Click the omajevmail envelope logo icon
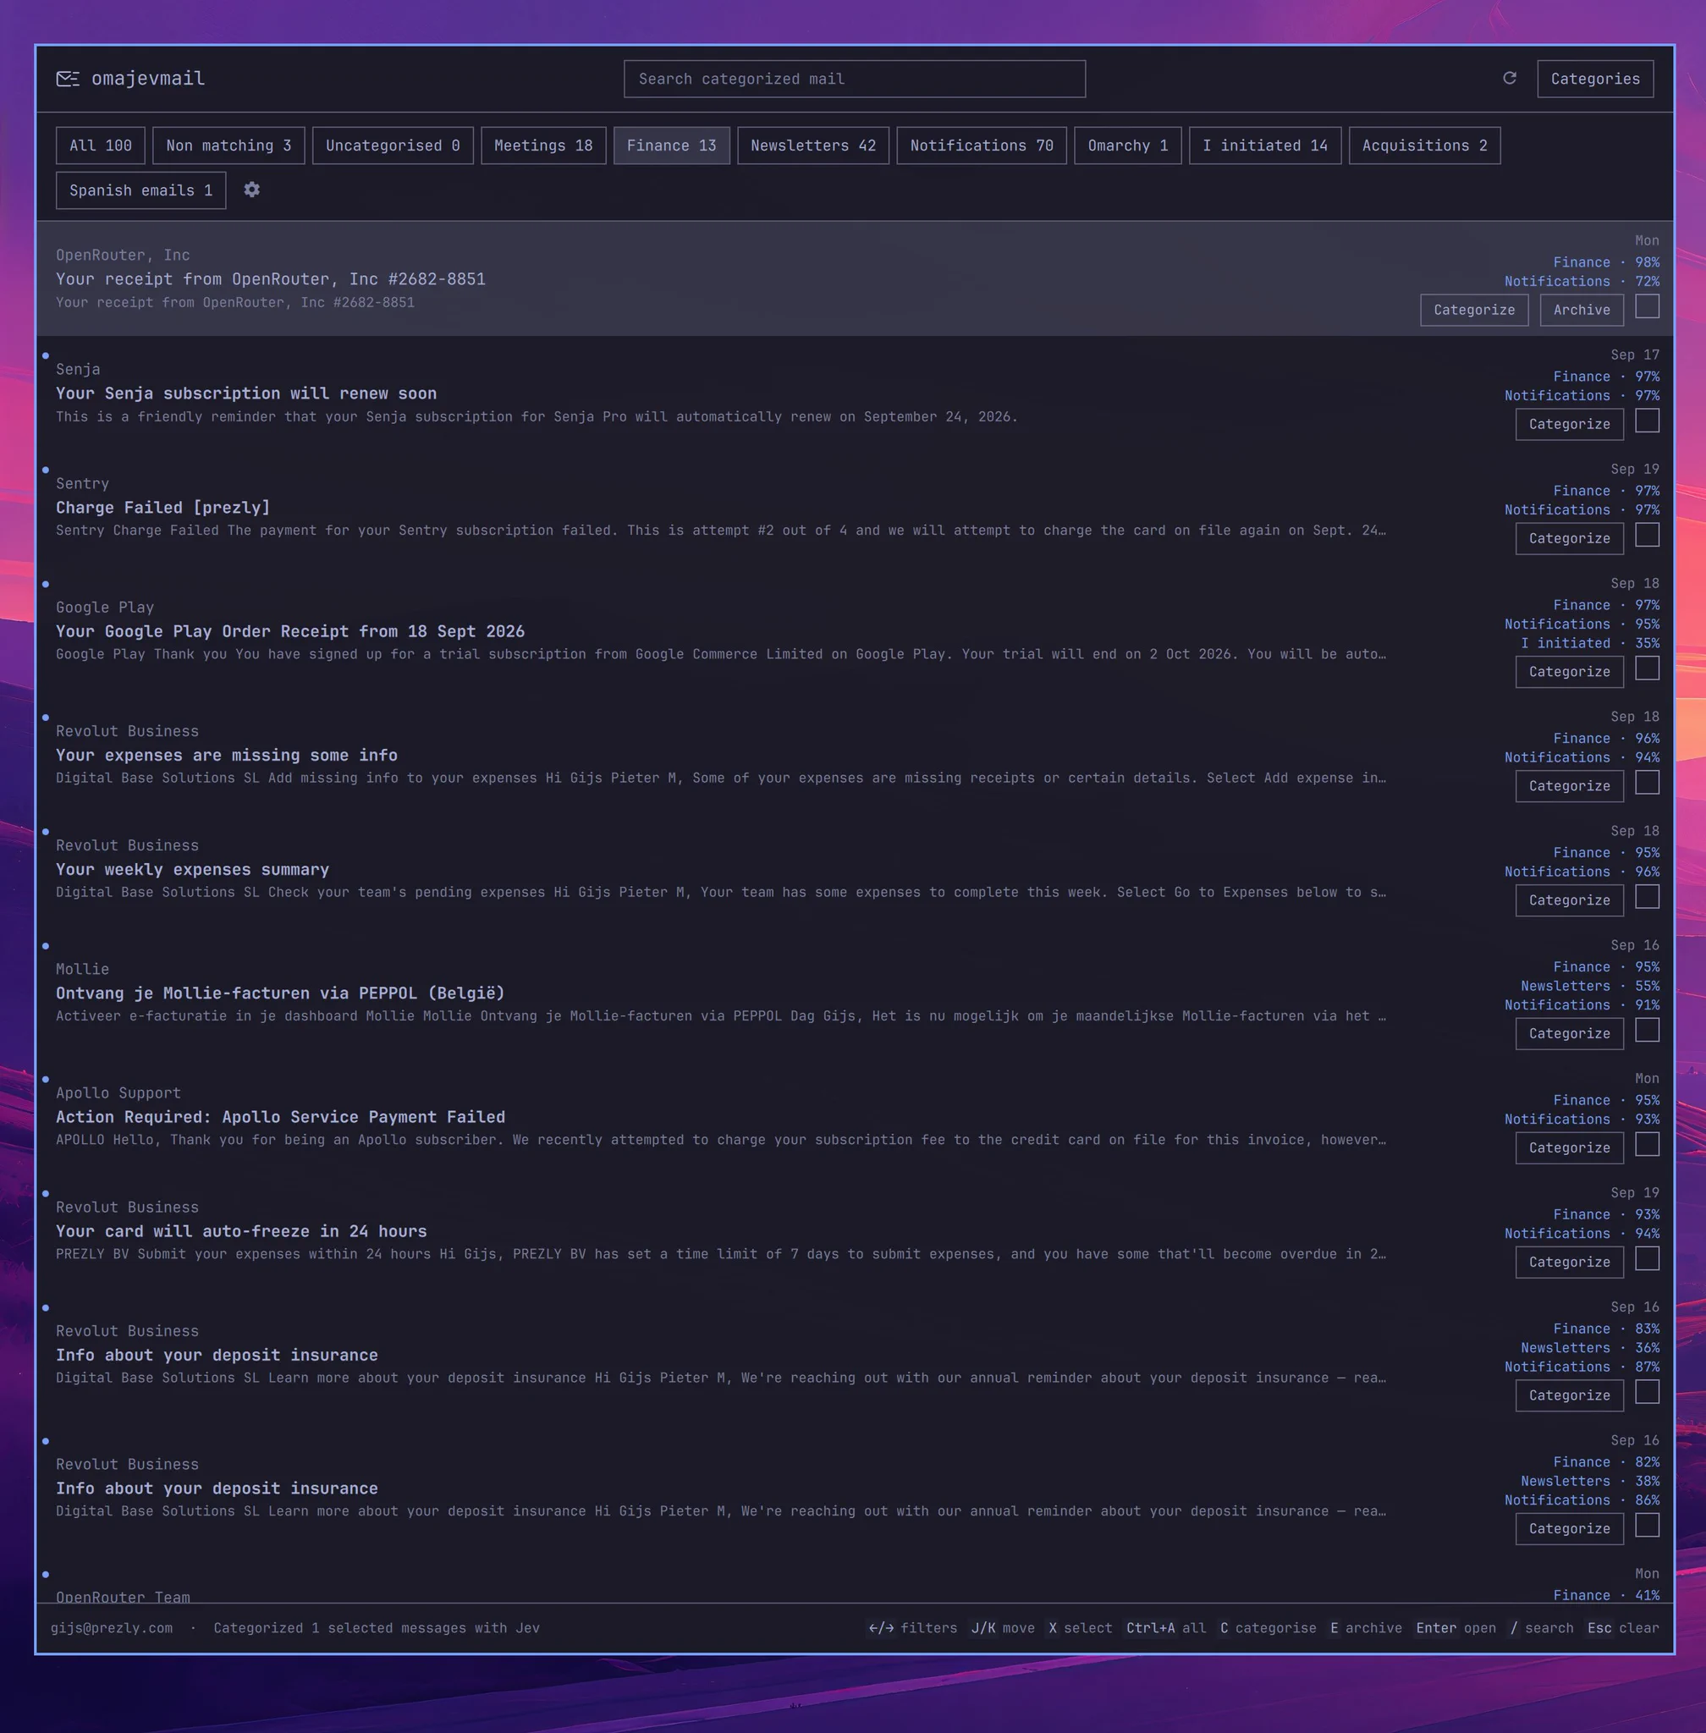Viewport: 1706px width, 1733px height. tap(67, 79)
